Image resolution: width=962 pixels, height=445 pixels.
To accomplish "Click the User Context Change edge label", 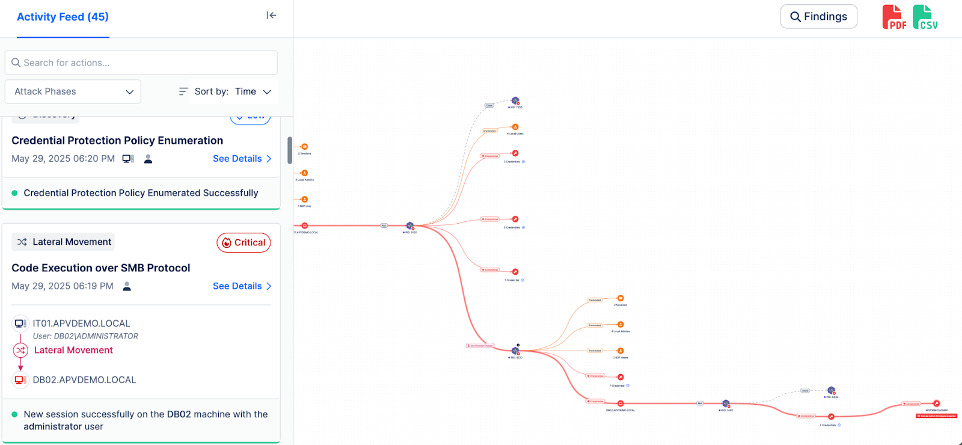I will click(x=480, y=346).
